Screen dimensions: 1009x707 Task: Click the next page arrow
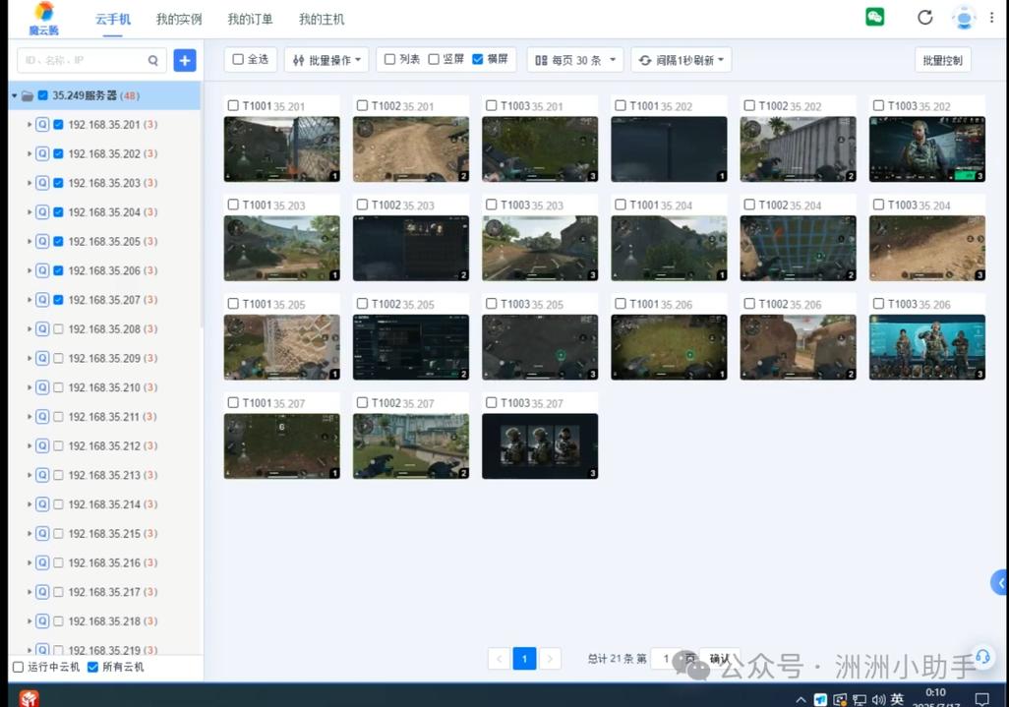pyautogui.click(x=550, y=659)
